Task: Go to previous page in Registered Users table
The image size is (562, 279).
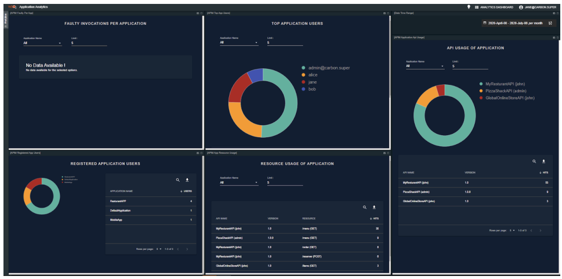Action: (x=178, y=249)
